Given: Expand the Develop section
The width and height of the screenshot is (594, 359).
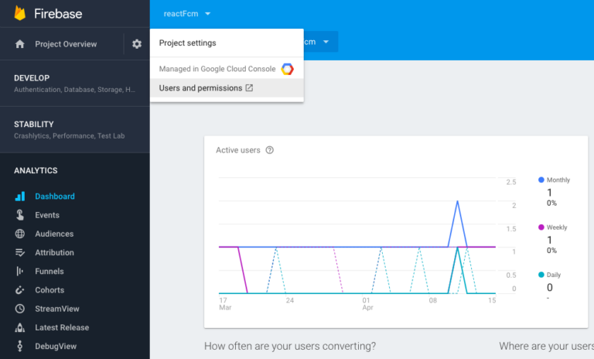Looking at the screenshot, I should point(74,84).
